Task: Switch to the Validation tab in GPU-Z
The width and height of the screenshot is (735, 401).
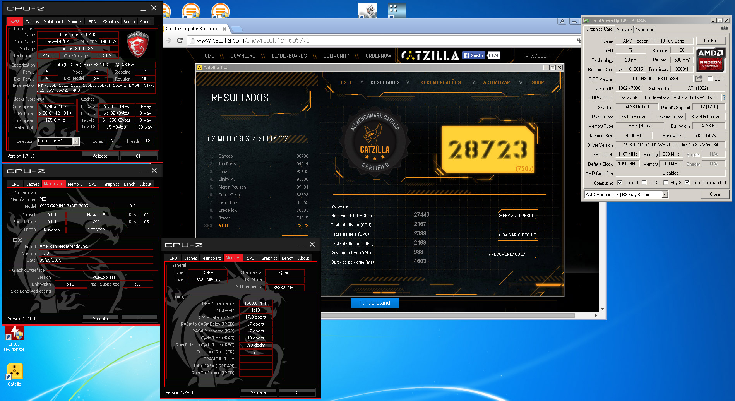Action: (645, 30)
